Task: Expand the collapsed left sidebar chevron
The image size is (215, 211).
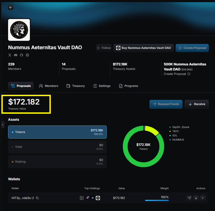Action: pos(3,125)
